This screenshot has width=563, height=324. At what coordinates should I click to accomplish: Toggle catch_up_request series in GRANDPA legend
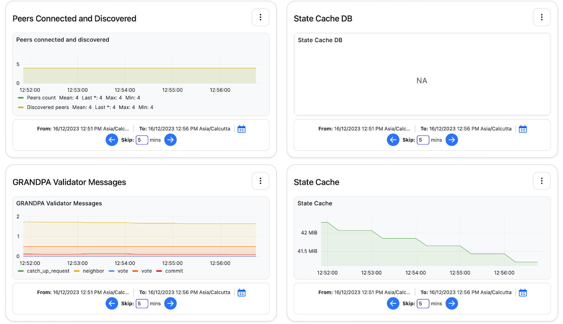48,271
